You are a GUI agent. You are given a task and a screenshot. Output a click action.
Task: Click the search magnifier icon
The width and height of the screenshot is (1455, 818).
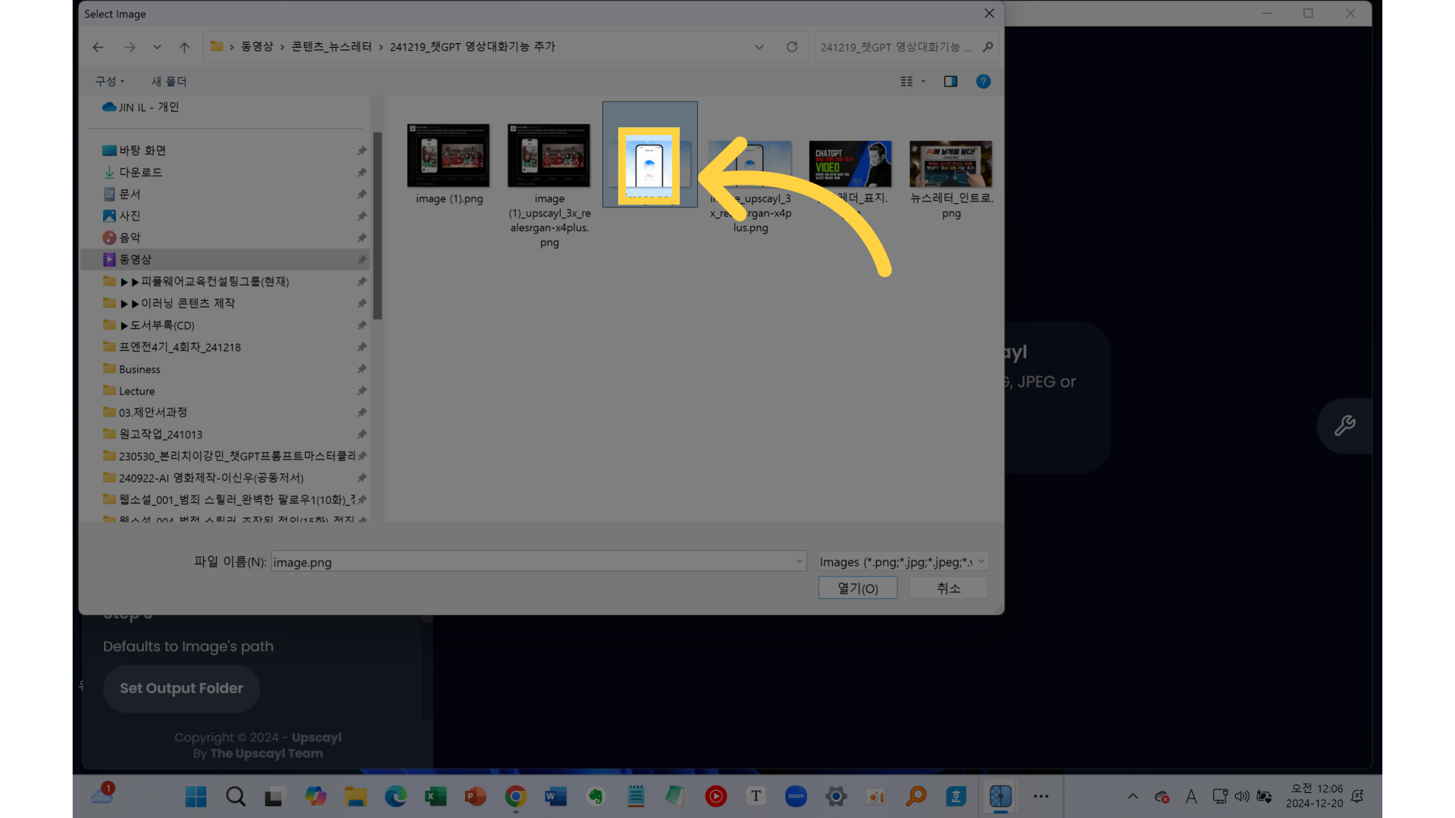pos(987,47)
